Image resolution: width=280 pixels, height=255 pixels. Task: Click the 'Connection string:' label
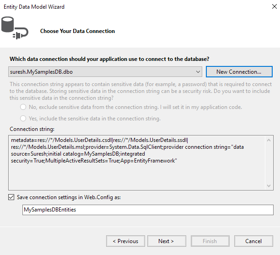click(32, 129)
